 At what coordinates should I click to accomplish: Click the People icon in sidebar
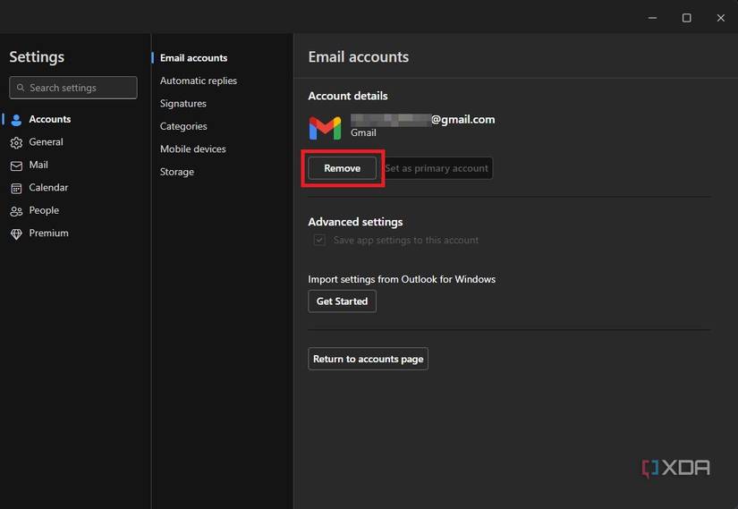point(16,211)
